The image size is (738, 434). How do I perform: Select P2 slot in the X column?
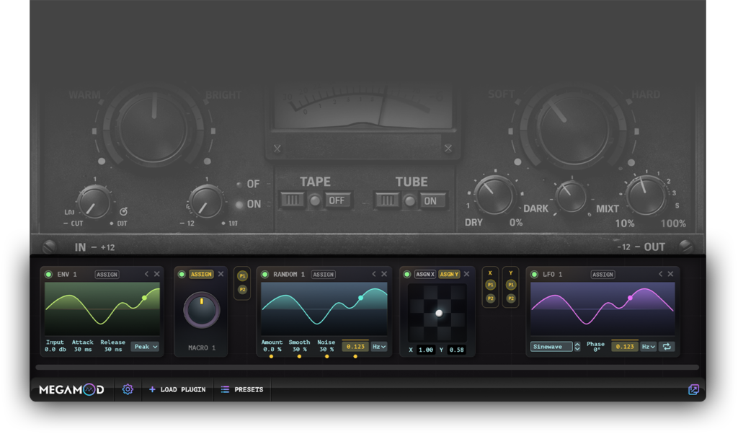pyautogui.click(x=491, y=298)
